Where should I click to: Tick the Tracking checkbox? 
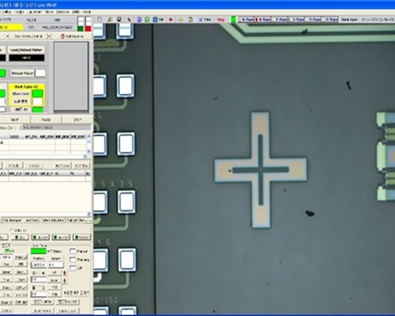[x=73, y=260]
